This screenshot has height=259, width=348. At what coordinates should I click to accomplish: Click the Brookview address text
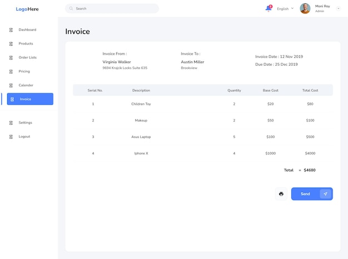pos(189,68)
